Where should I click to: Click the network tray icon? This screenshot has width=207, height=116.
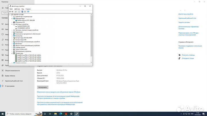point(186,114)
